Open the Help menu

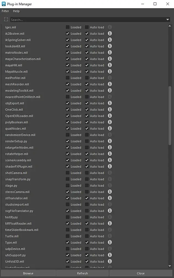pyautogui.click(x=16, y=11)
